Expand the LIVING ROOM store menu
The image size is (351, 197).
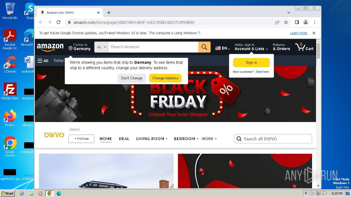(152, 139)
